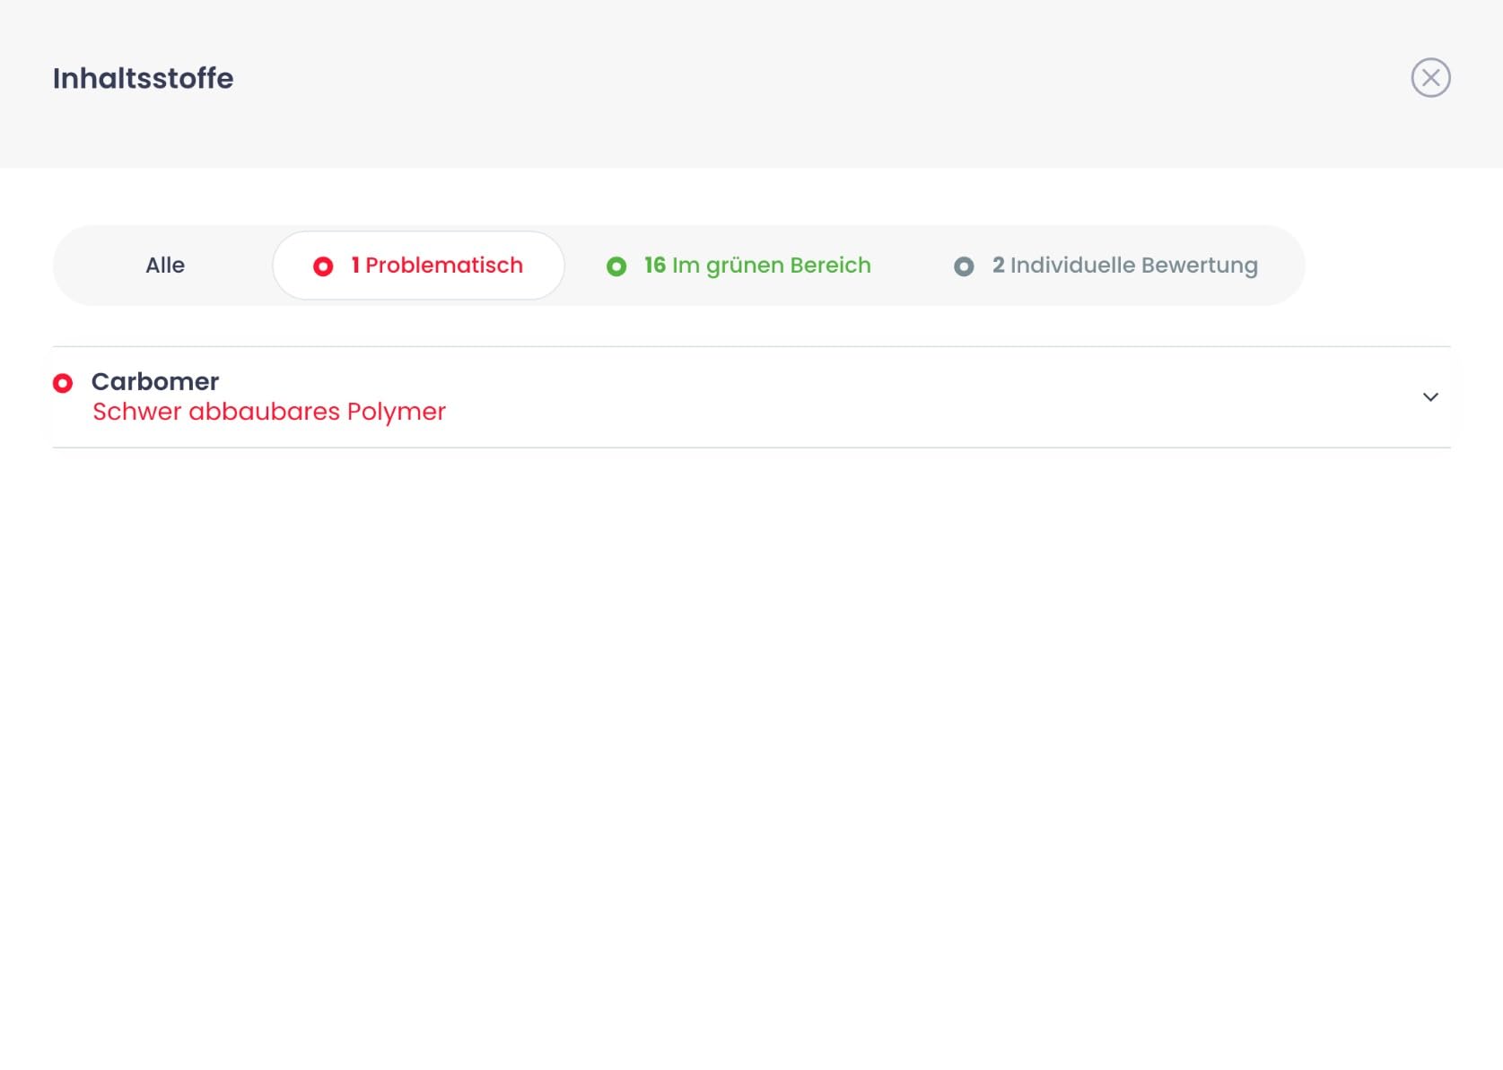Click the circled X icon at top right
Viewport: 1503px width, 1070px height.
pyautogui.click(x=1430, y=78)
